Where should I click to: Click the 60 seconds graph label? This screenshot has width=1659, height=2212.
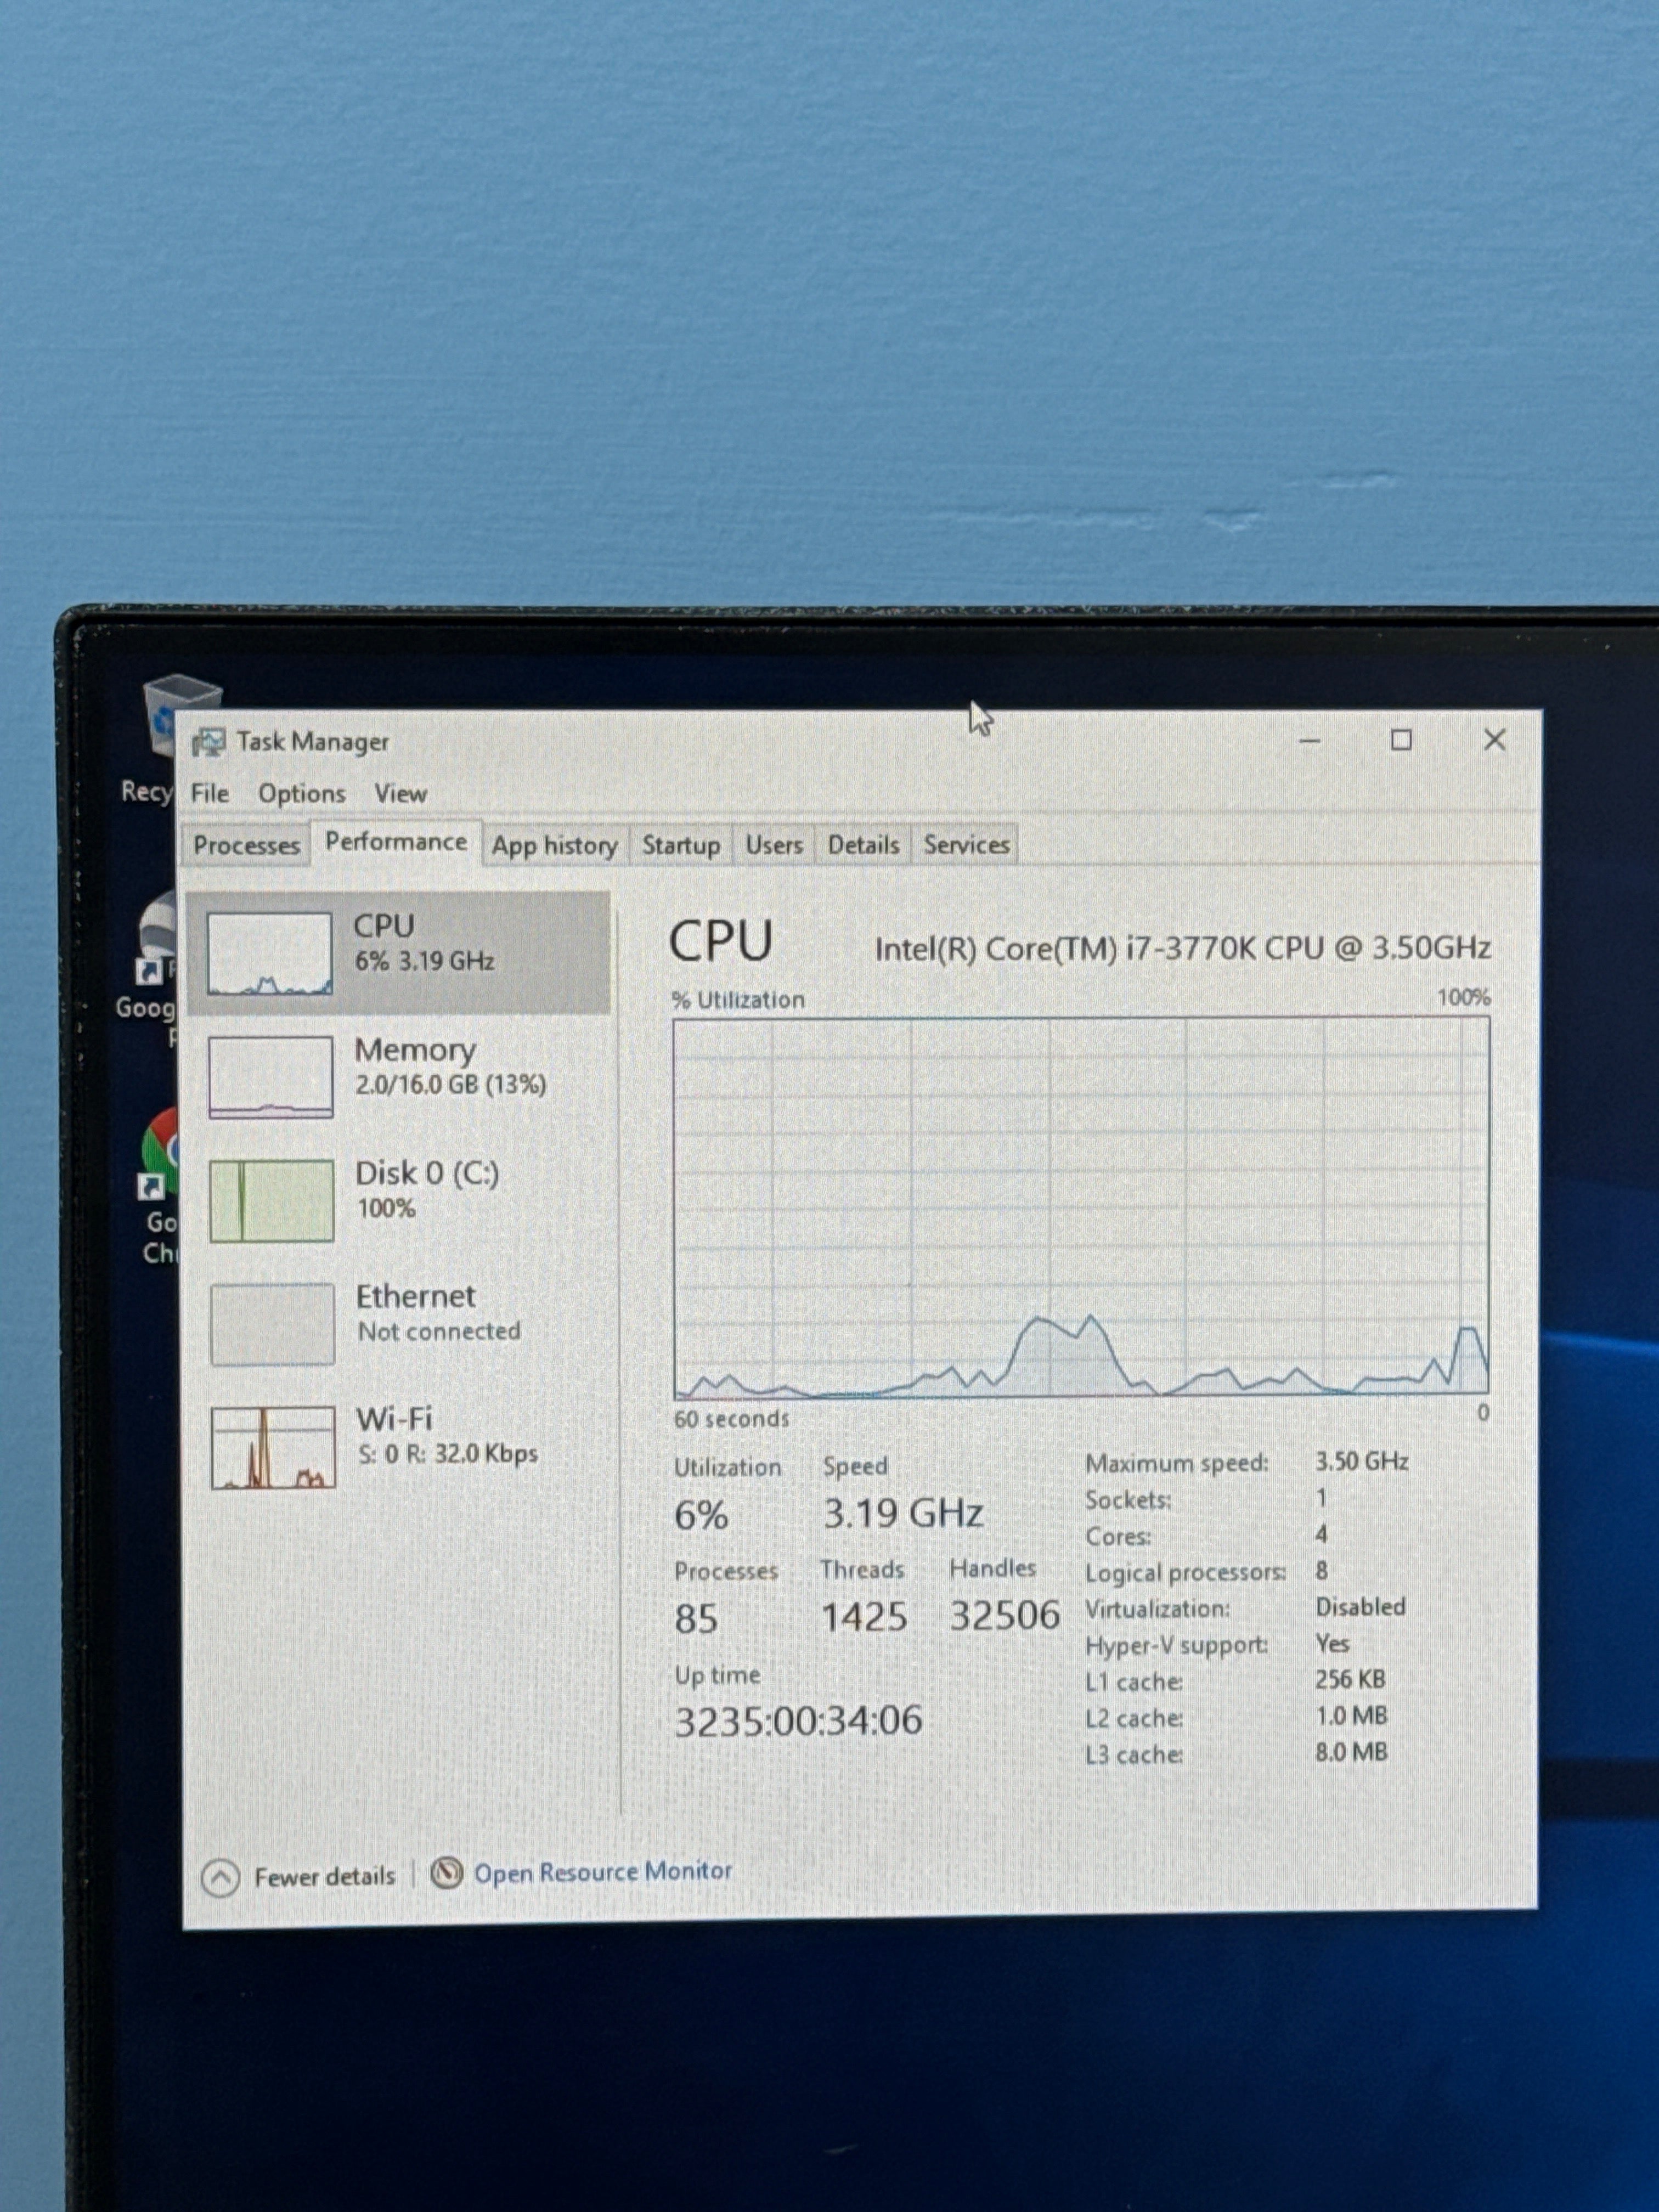(x=731, y=1419)
